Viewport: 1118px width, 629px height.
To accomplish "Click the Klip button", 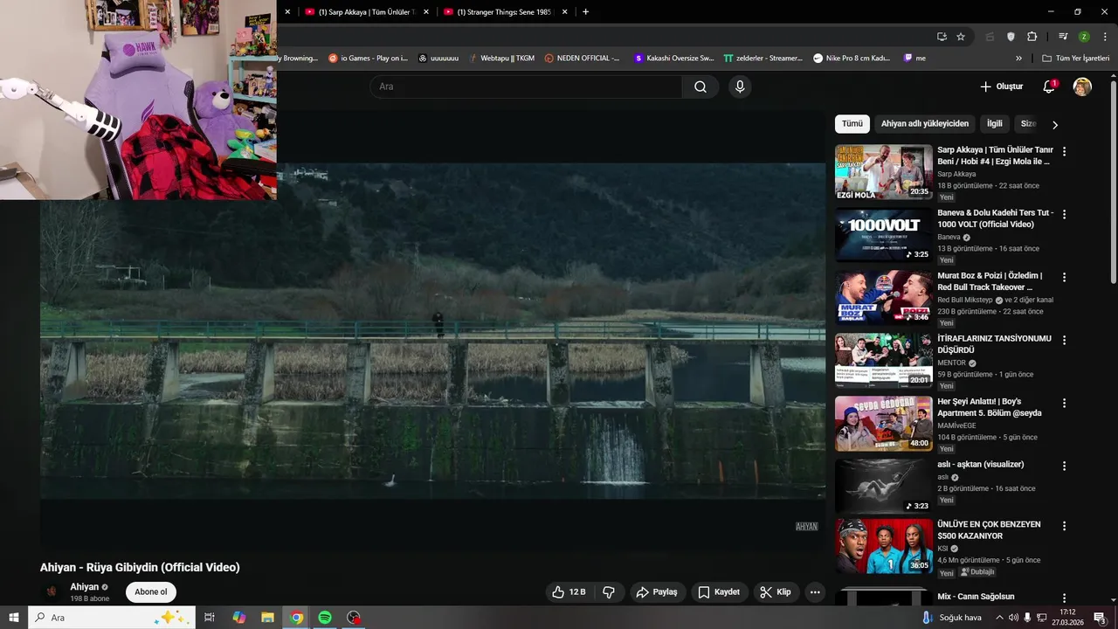I will tap(776, 592).
